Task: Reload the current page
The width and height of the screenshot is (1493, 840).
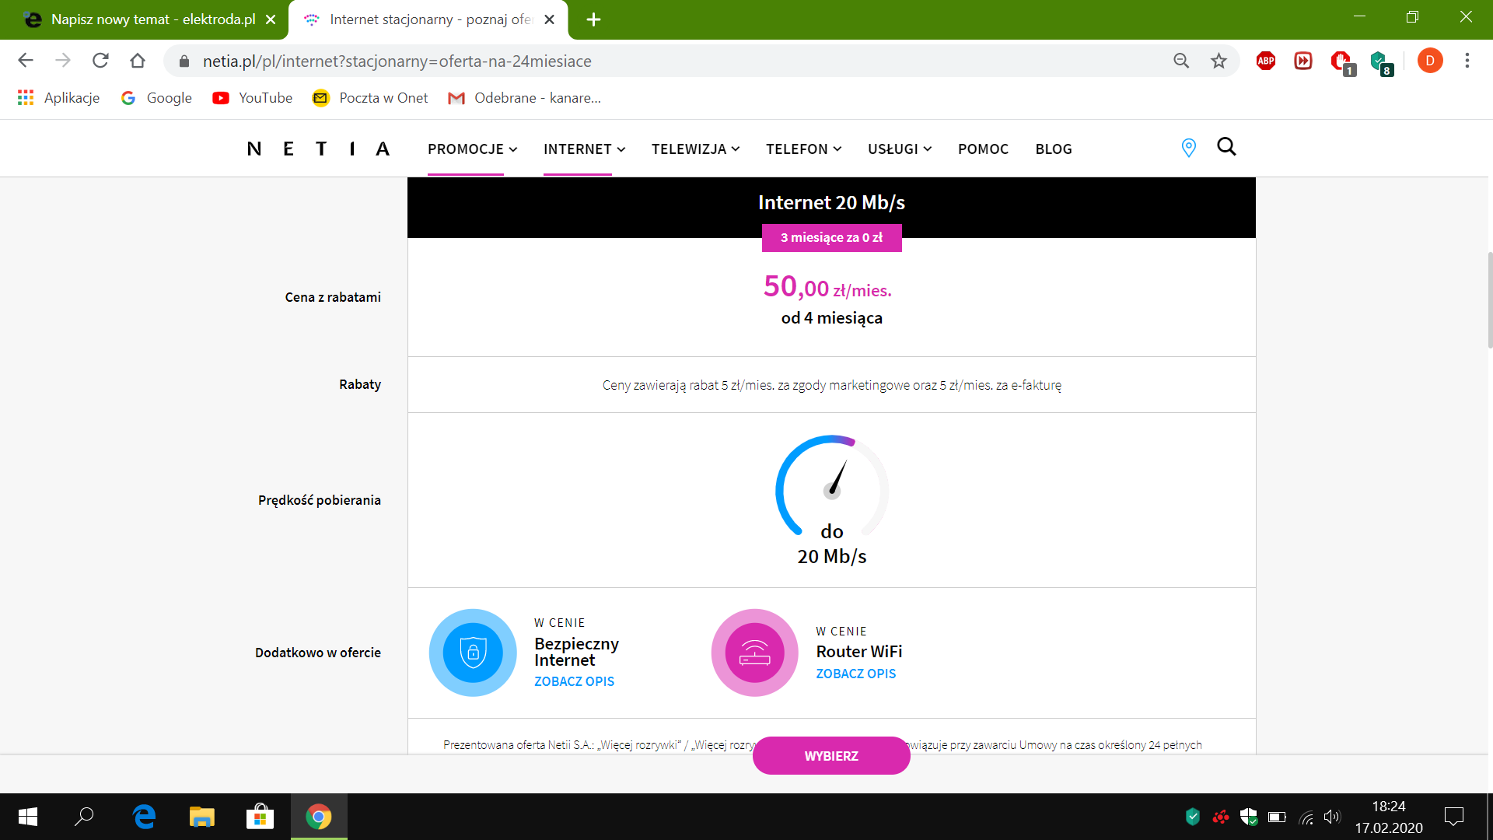Action: click(100, 61)
